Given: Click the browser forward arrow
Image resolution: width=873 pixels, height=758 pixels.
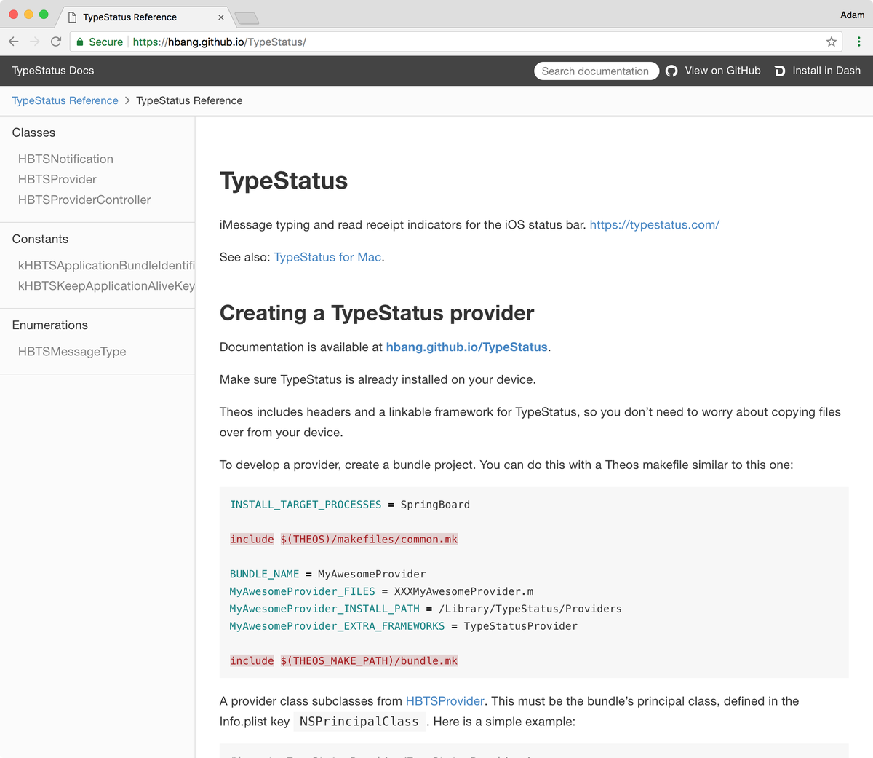Looking at the screenshot, I should (35, 42).
